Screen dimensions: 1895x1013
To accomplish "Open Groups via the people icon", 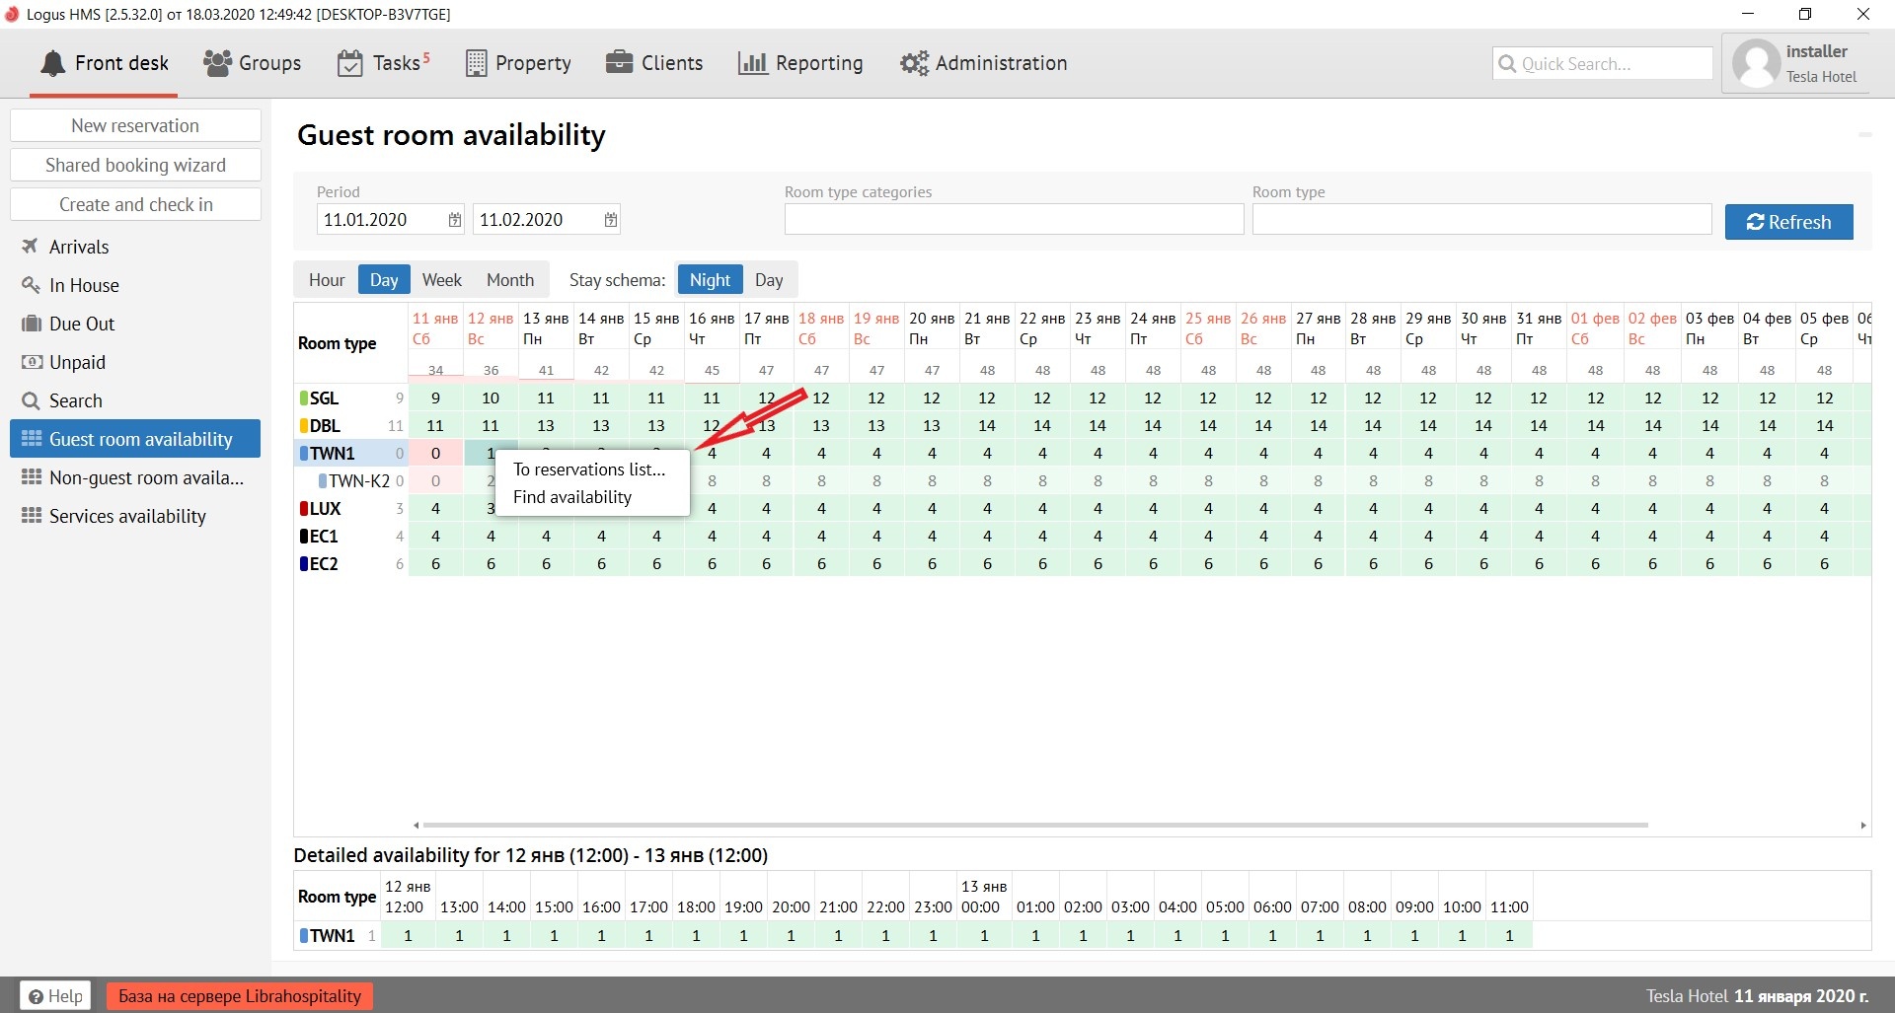I will pos(217,63).
